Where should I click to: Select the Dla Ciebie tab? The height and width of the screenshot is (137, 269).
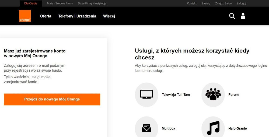click(31, 3)
